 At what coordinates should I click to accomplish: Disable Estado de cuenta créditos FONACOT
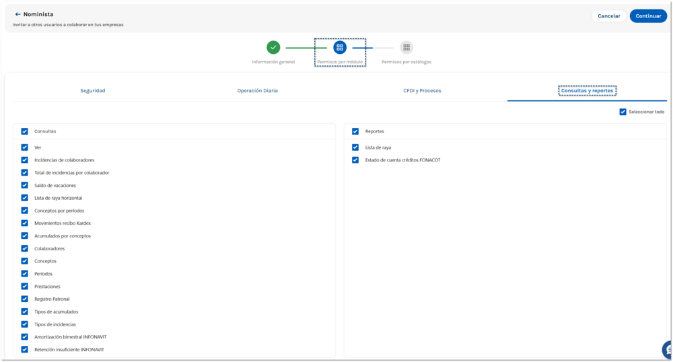click(x=355, y=160)
